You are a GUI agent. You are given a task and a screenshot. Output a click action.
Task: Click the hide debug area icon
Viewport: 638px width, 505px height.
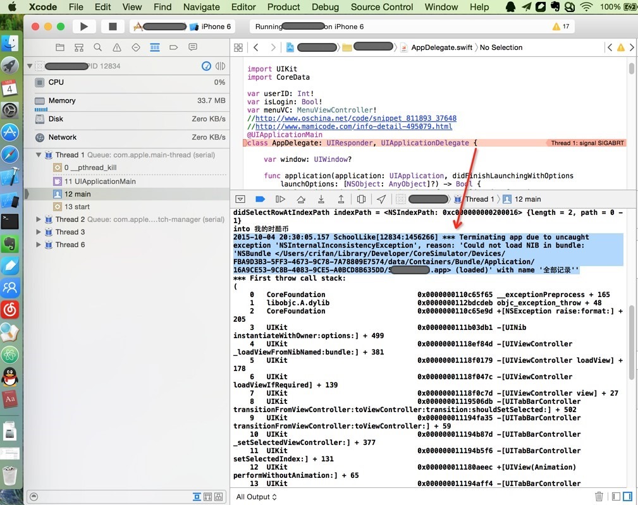[x=240, y=199]
